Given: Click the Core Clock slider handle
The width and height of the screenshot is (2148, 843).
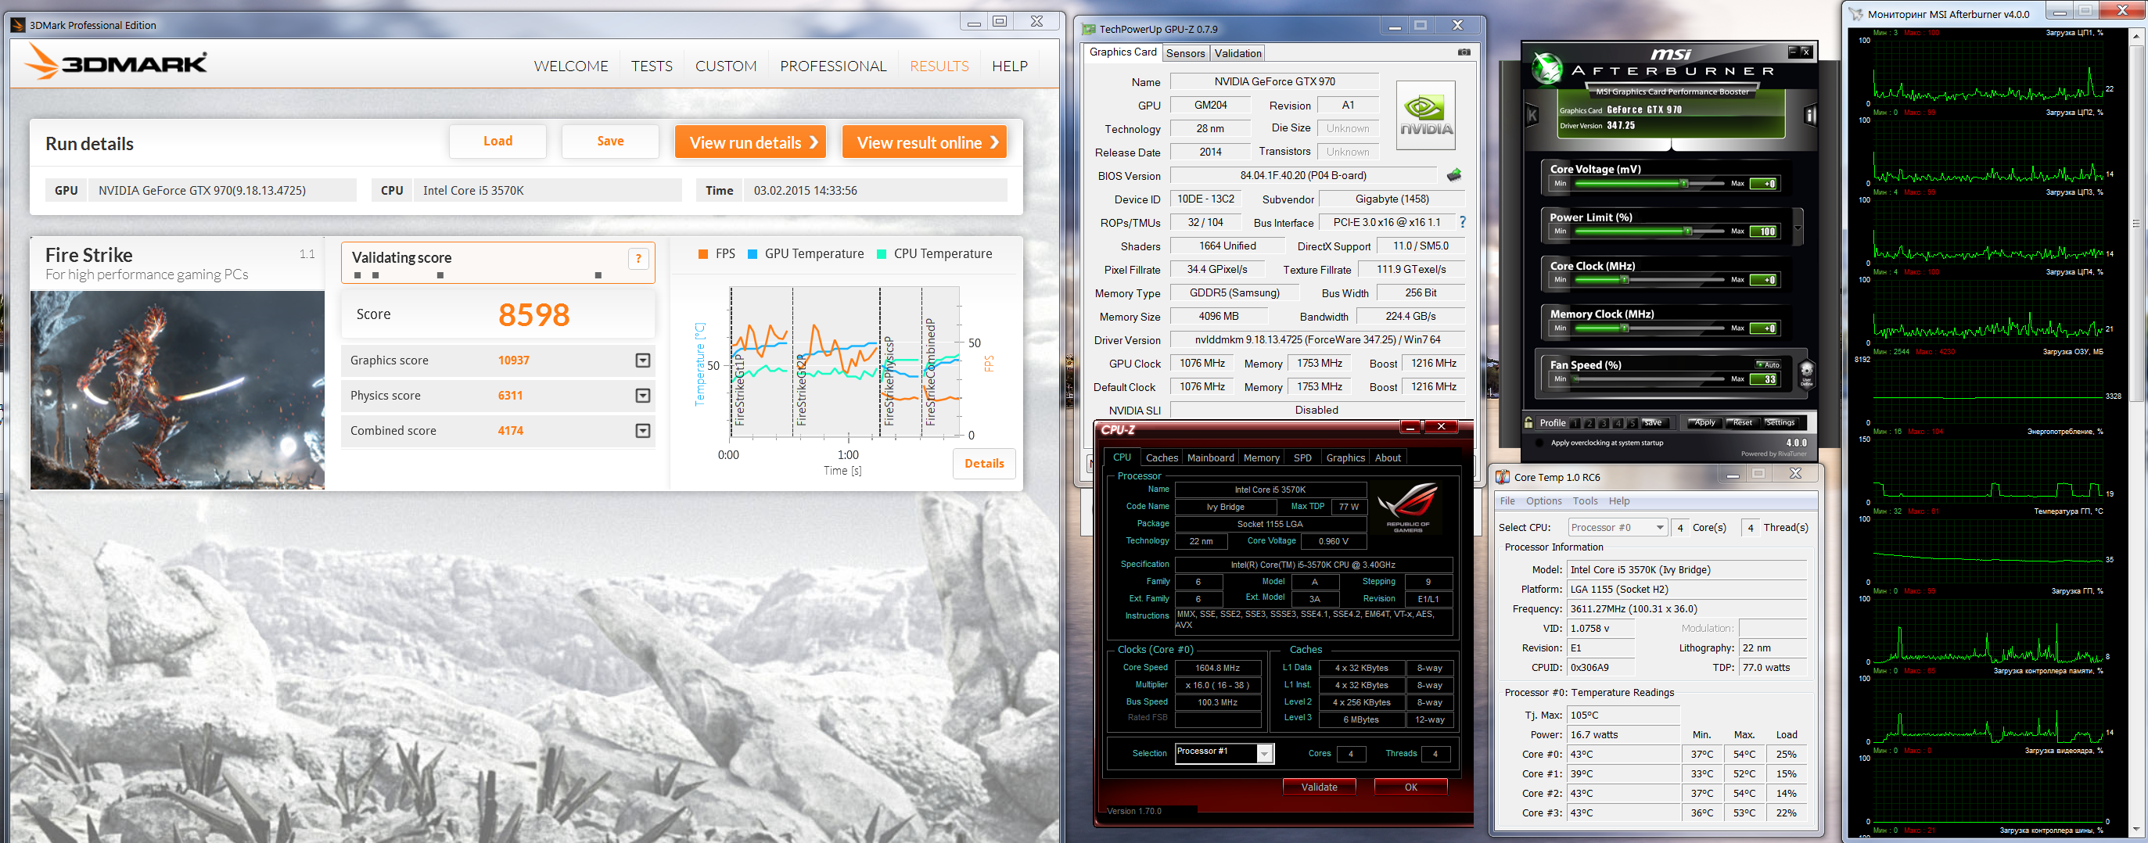Looking at the screenshot, I should click(1625, 279).
